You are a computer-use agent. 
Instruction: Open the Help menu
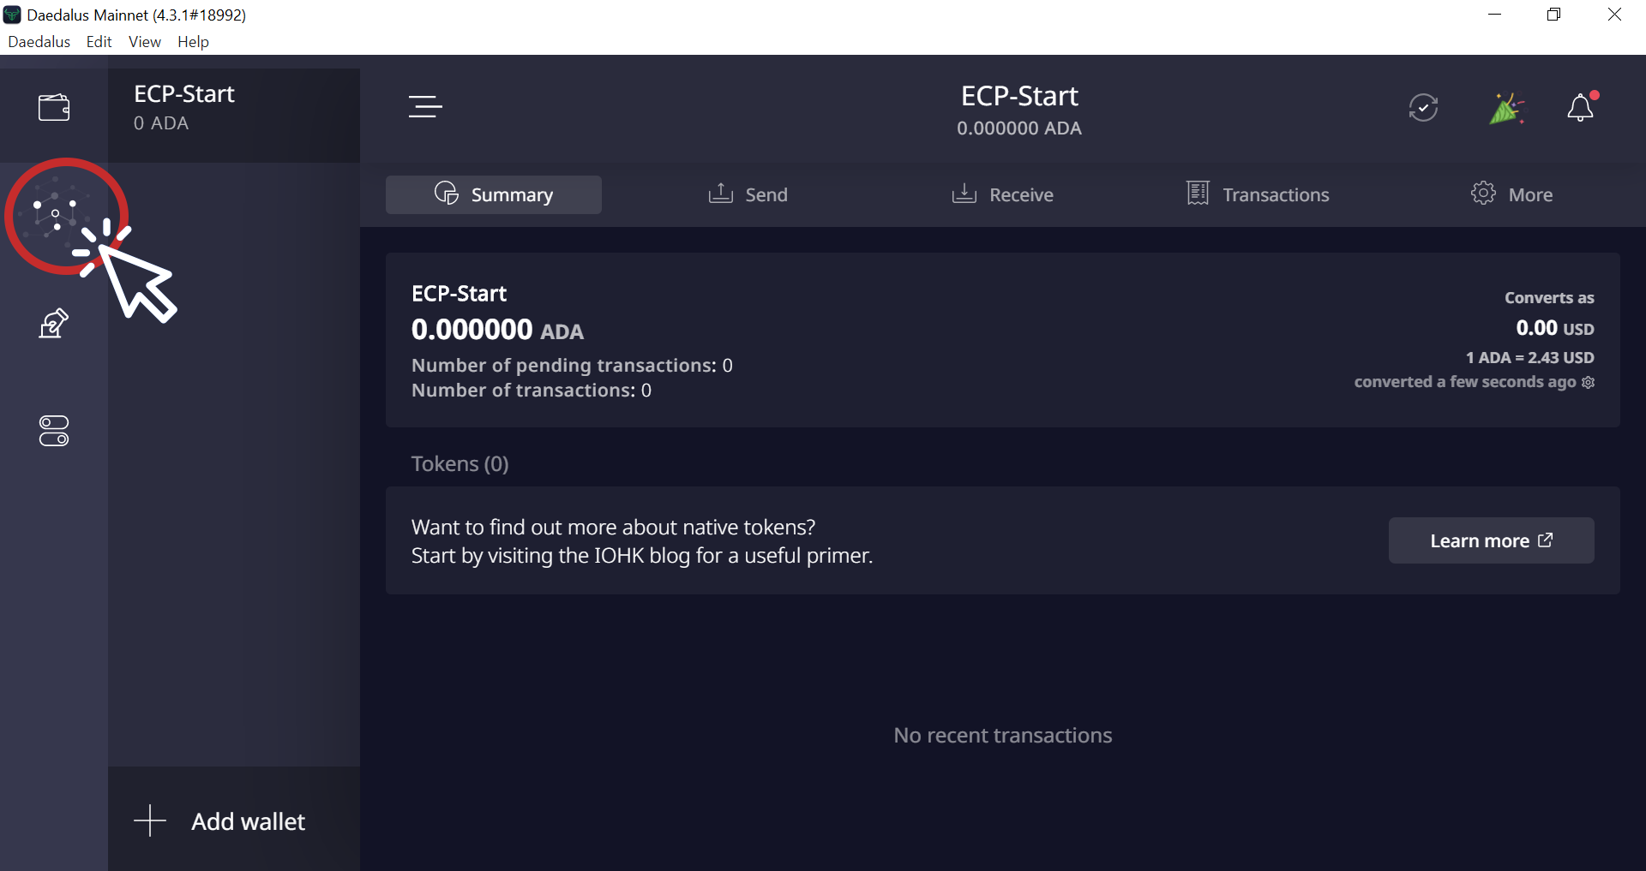[x=192, y=41]
